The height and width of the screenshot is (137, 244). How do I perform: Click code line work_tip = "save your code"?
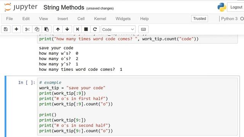click(72, 88)
